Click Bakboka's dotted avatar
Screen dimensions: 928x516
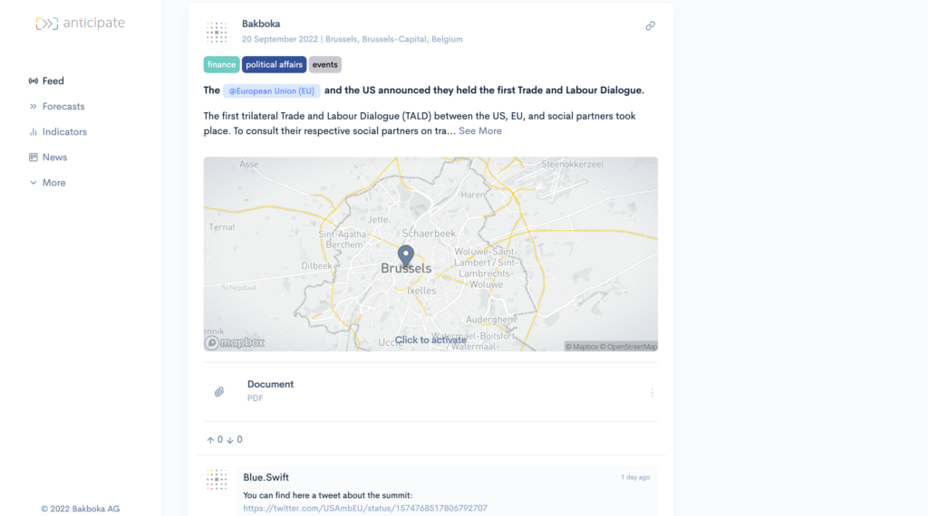point(217,32)
